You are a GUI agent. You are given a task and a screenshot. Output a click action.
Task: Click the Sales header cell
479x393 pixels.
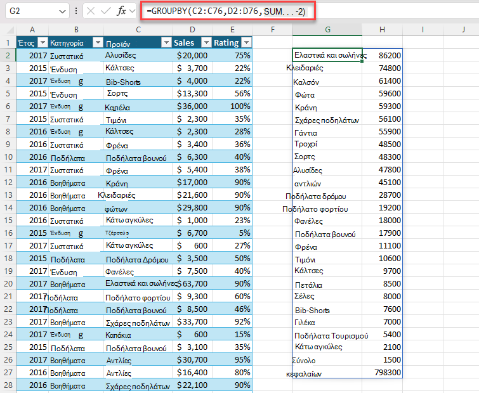click(x=192, y=42)
